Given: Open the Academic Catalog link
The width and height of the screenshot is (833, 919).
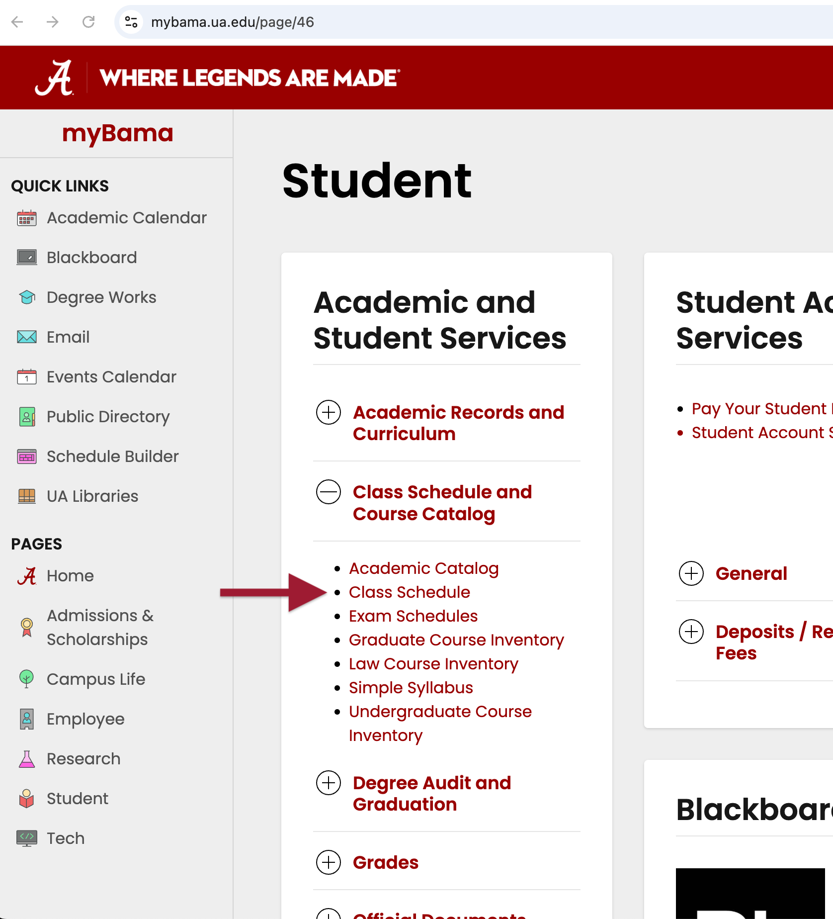Looking at the screenshot, I should 424,568.
